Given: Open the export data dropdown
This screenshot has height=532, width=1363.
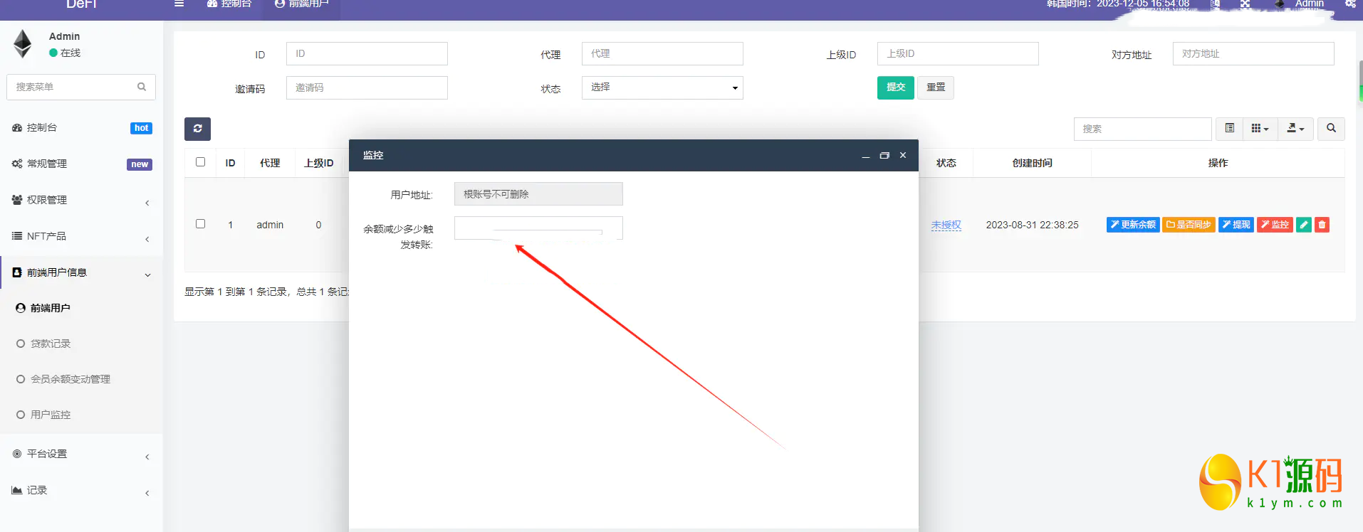Looking at the screenshot, I should point(1295,129).
